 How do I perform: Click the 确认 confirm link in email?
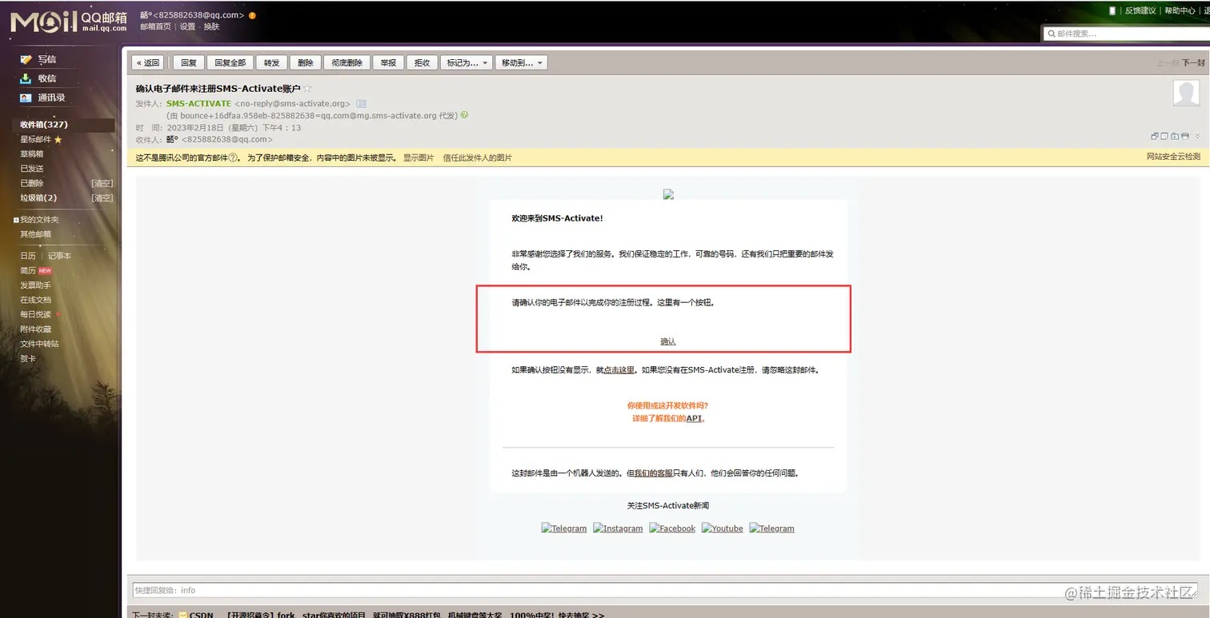(668, 341)
